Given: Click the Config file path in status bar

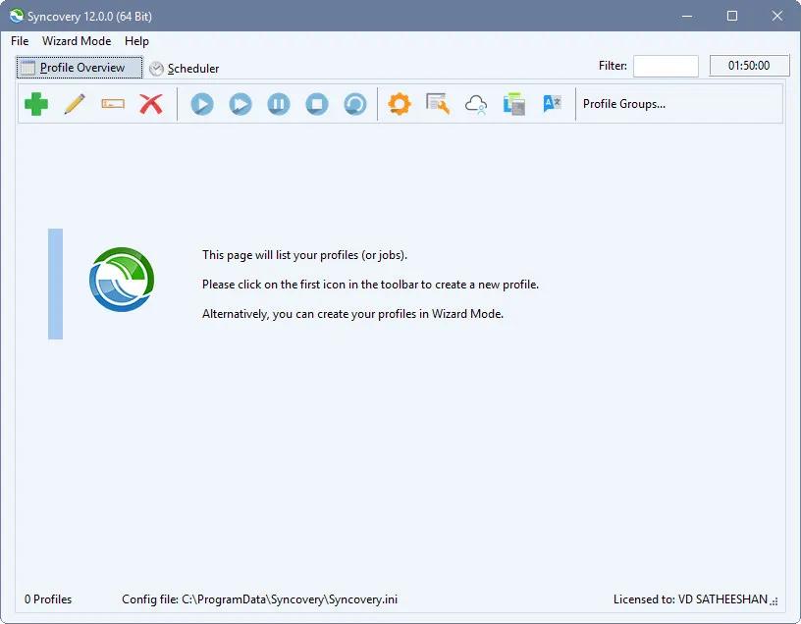Looking at the screenshot, I should point(259,599).
